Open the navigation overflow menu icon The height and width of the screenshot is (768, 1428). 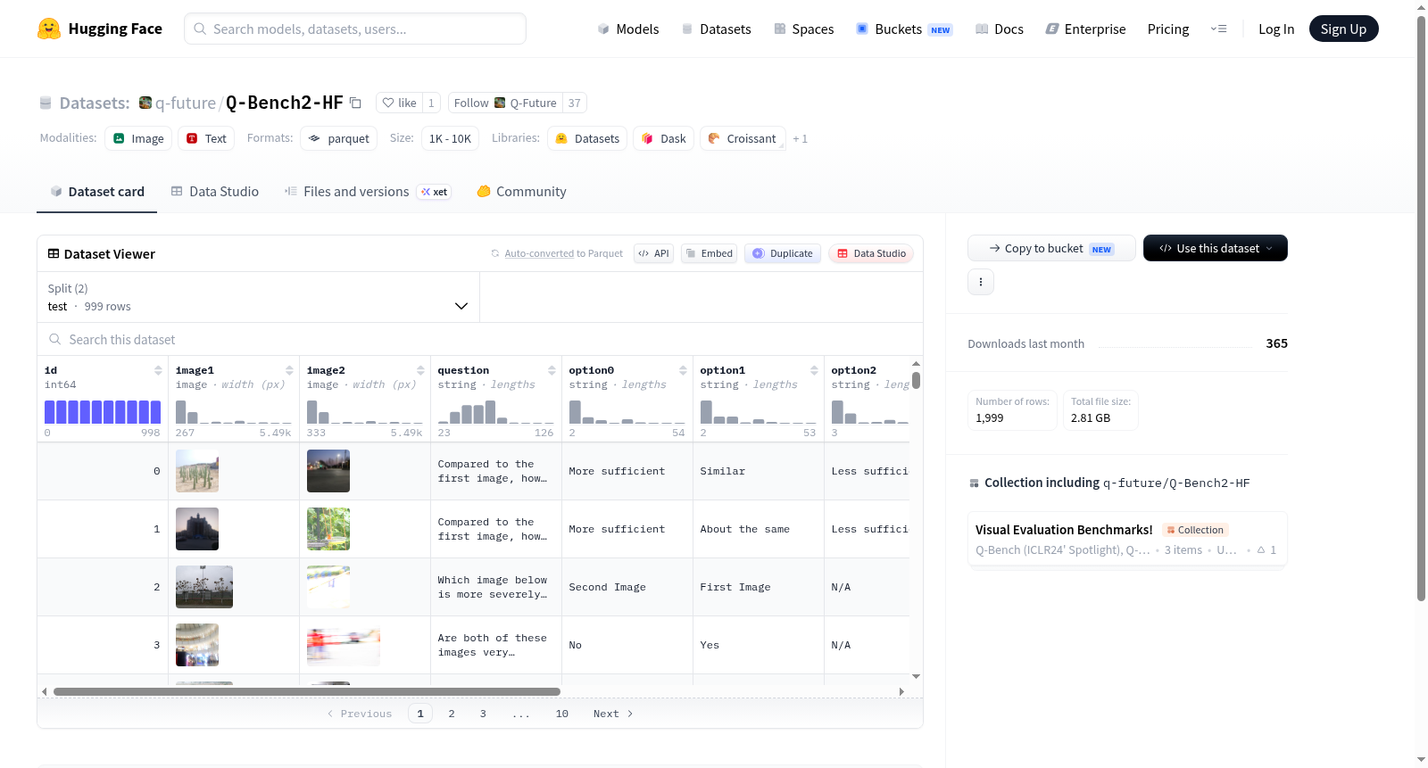1218,29
